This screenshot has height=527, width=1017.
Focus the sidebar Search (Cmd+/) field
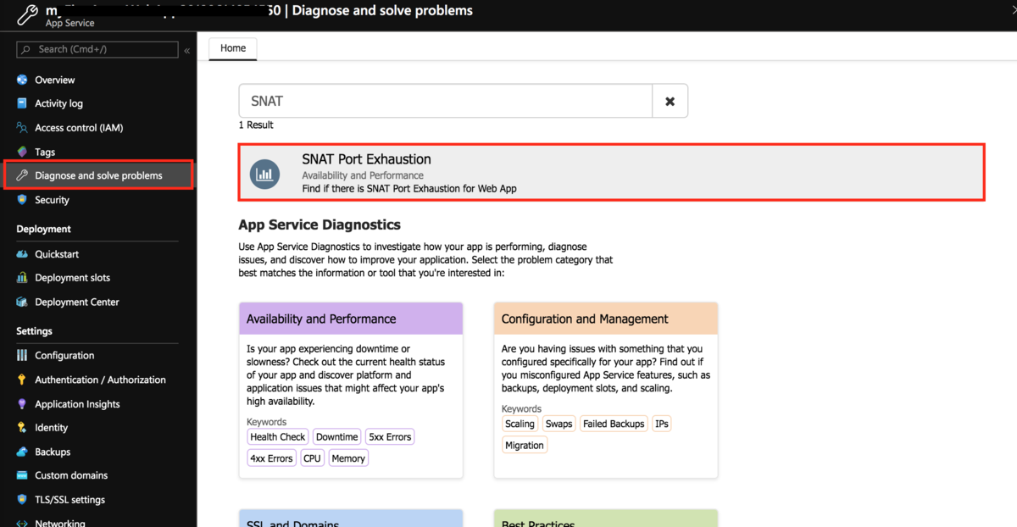(x=97, y=50)
